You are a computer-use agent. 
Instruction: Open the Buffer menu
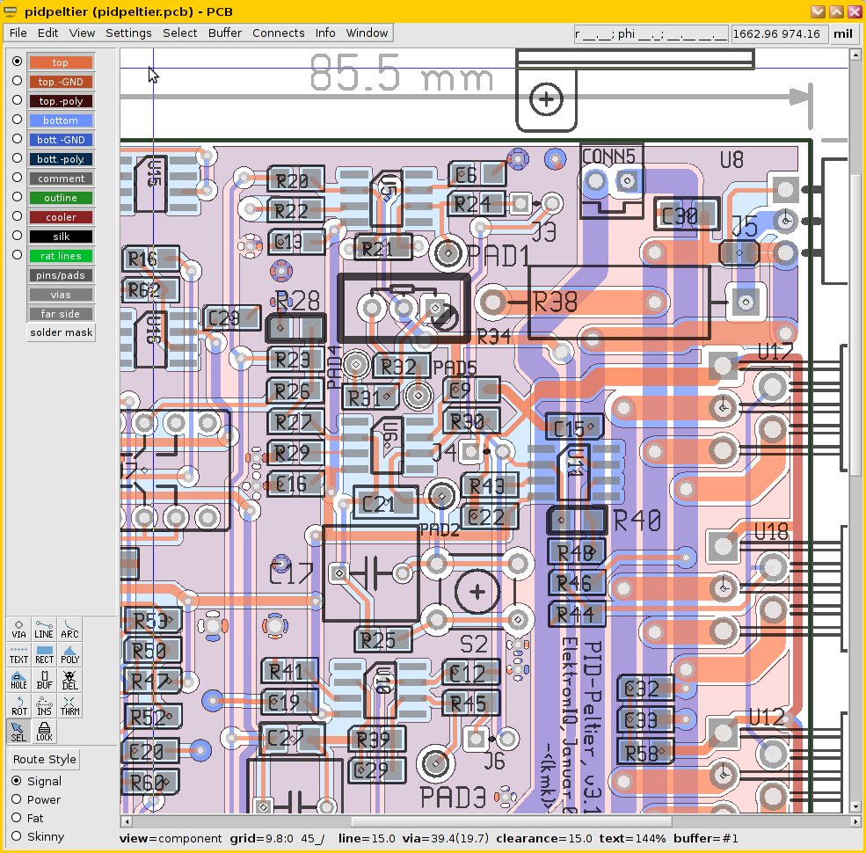(x=225, y=33)
